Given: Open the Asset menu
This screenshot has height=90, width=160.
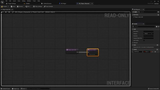Looking at the screenshot, I should pos(14,1).
